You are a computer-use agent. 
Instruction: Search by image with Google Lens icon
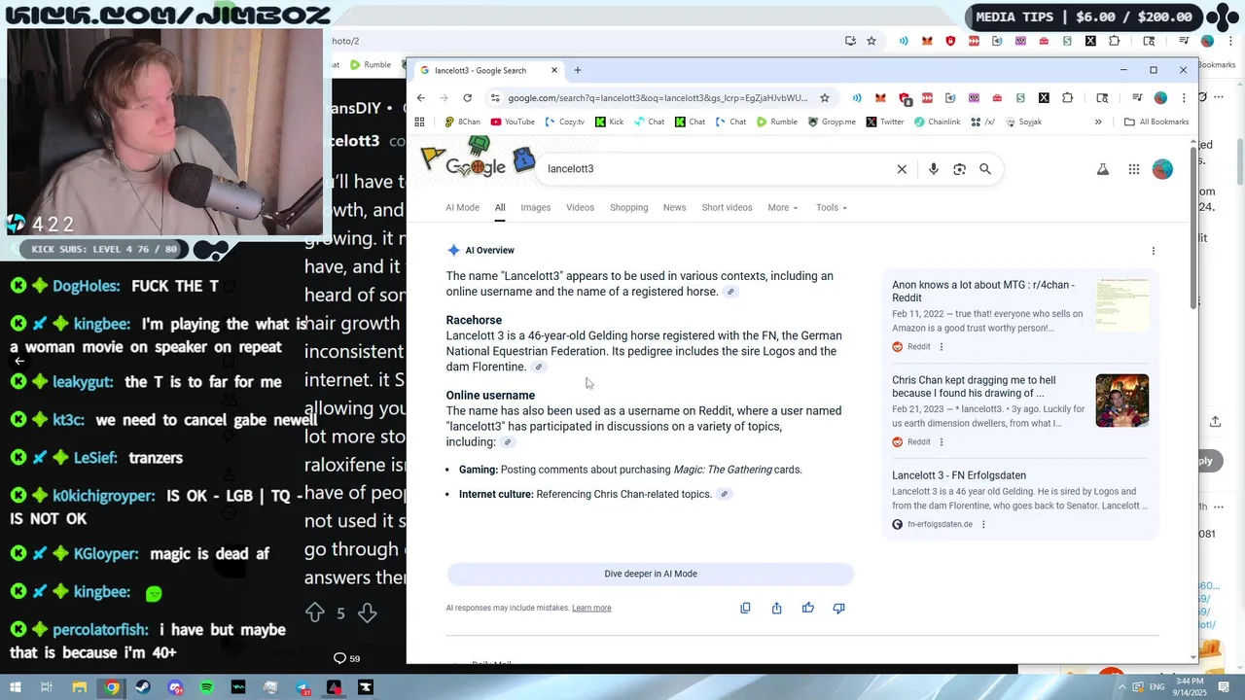[959, 169]
